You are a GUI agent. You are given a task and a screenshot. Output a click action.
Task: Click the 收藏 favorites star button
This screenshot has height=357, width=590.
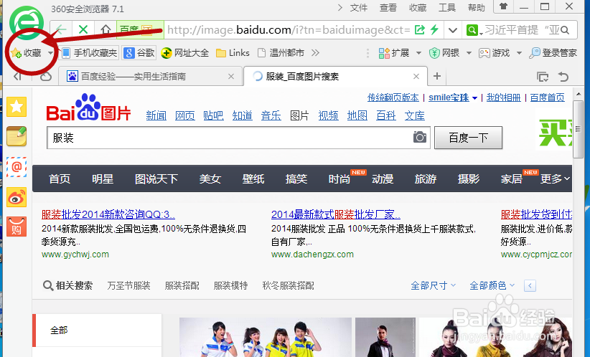(x=27, y=53)
